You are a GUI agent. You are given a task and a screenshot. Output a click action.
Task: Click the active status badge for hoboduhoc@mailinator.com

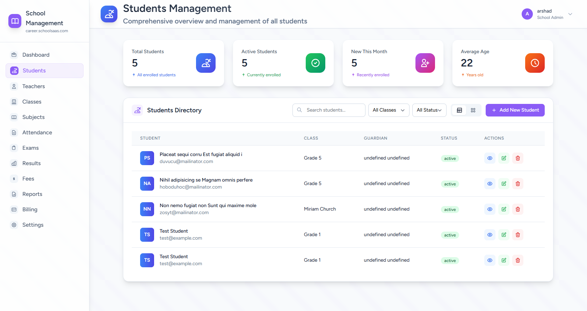point(450,184)
